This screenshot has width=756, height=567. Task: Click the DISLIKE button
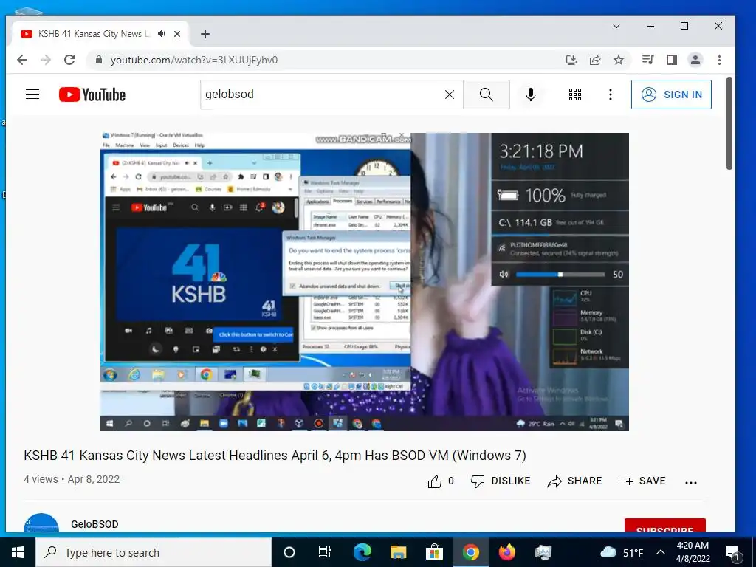pyautogui.click(x=501, y=481)
